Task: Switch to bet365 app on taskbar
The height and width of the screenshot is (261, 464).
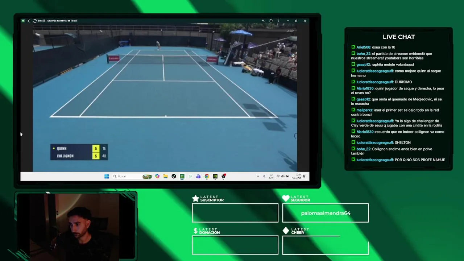Action: point(182,176)
